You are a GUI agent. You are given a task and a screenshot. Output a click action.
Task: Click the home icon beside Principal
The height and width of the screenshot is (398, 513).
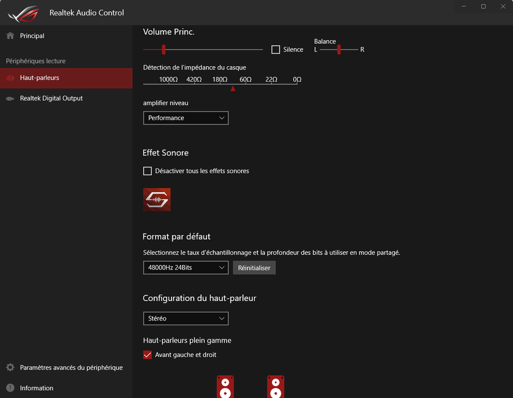click(x=10, y=35)
